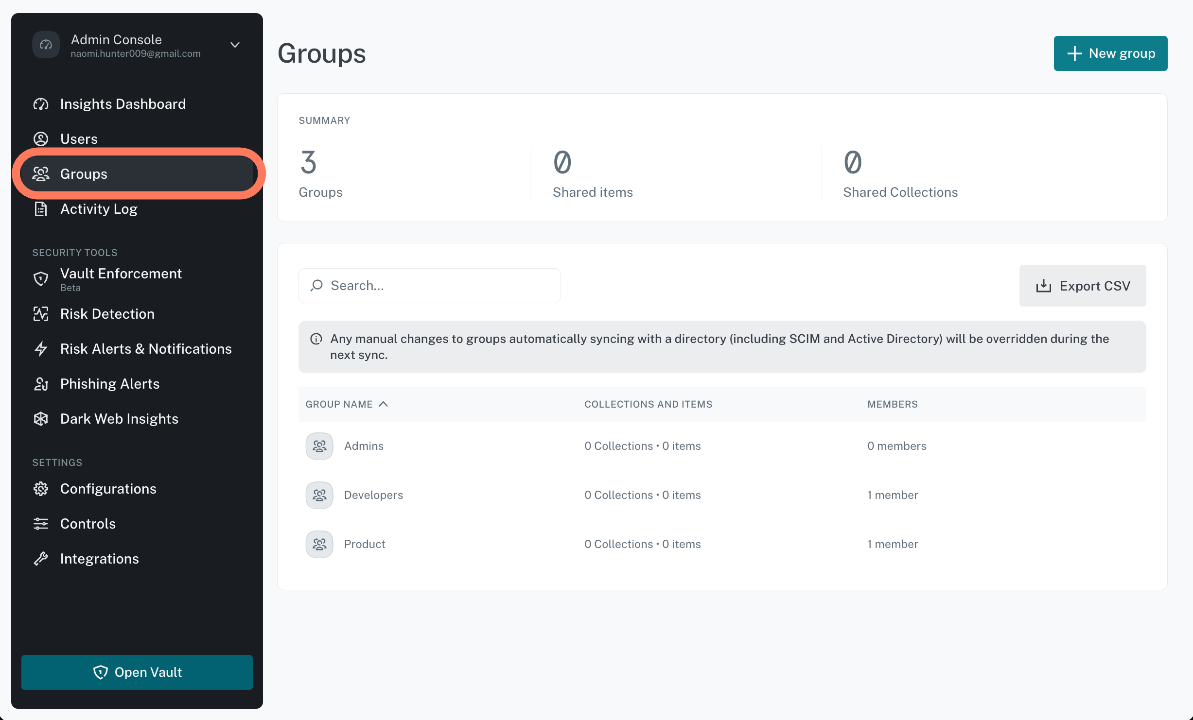This screenshot has width=1193, height=720.
Task: Click the Activity Log document icon
Action: pyautogui.click(x=41, y=209)
